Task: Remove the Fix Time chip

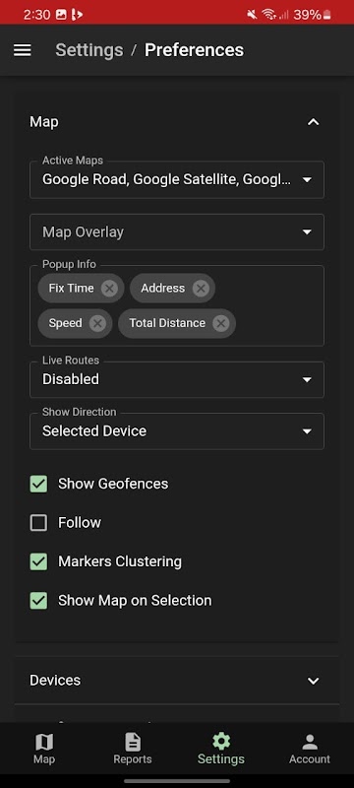Action: (x=109, y=288)
